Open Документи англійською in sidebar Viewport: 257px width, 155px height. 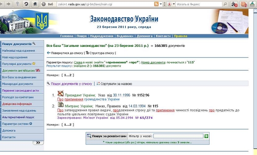(x=18, y=71)
